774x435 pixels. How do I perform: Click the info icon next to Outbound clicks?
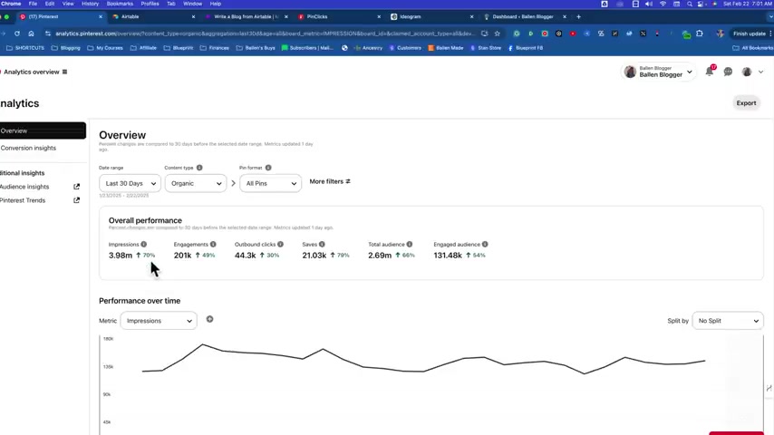280,245
